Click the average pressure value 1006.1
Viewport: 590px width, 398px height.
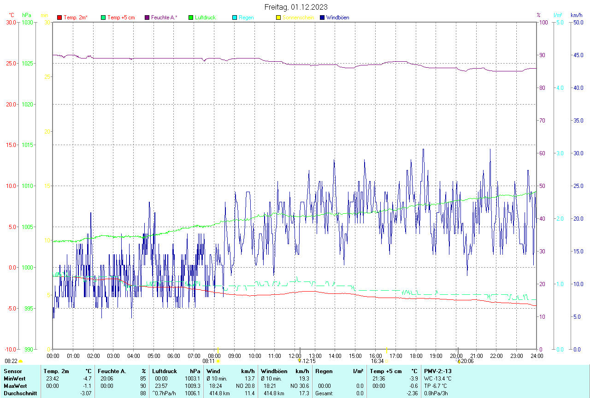pos(193,393)
